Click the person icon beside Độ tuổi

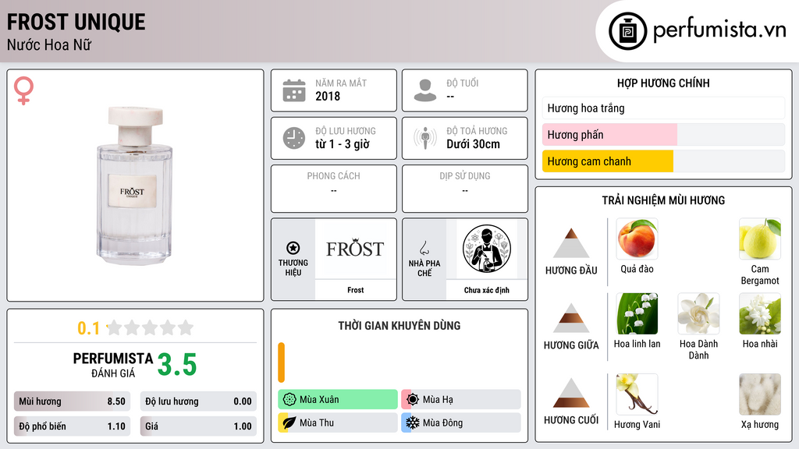425,90
